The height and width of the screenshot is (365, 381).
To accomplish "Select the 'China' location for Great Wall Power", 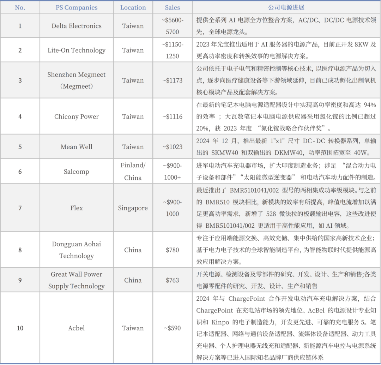I will pos(133,280).
